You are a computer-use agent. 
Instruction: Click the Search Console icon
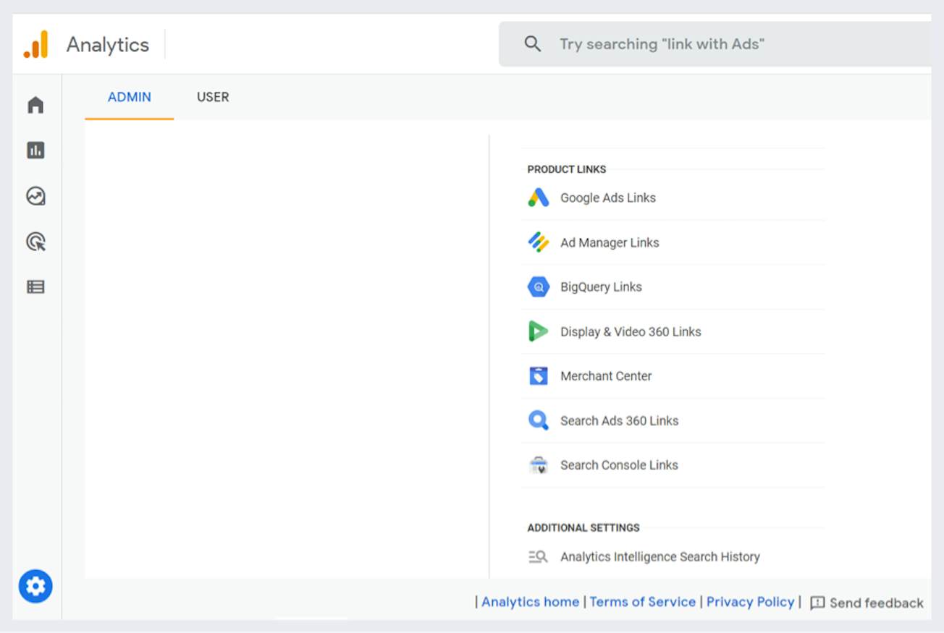click(x=539, y=465)
